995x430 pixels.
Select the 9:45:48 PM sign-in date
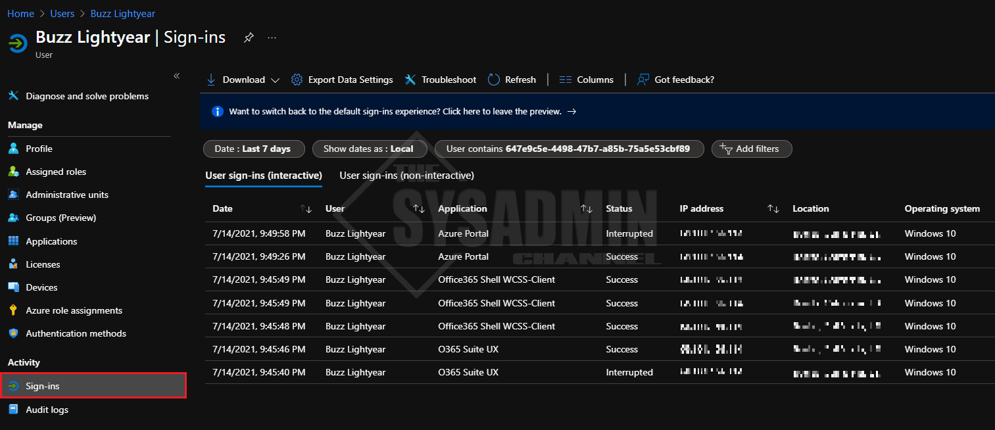(258, 326)
